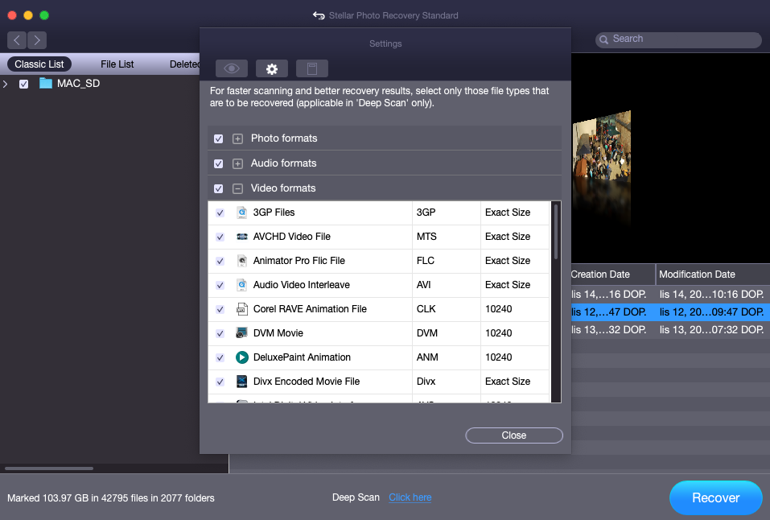Click the video formats list scrollbar

(555, 232)
